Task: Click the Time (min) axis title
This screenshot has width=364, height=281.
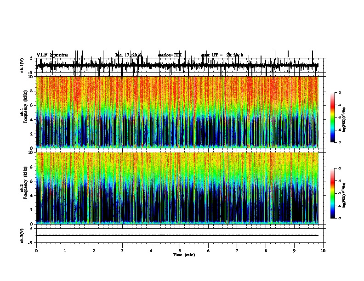Action: pos(184,255)
